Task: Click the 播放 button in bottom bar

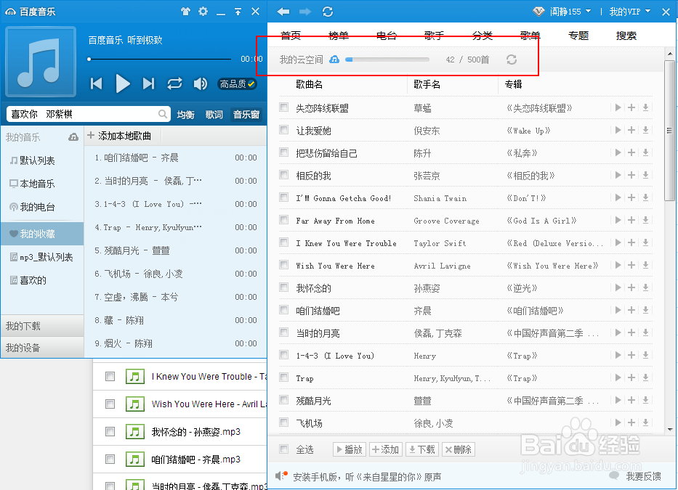Action: [350, 449]
